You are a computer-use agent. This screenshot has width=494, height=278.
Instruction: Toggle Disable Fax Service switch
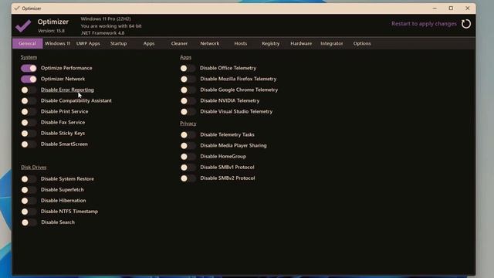[29, 123]
